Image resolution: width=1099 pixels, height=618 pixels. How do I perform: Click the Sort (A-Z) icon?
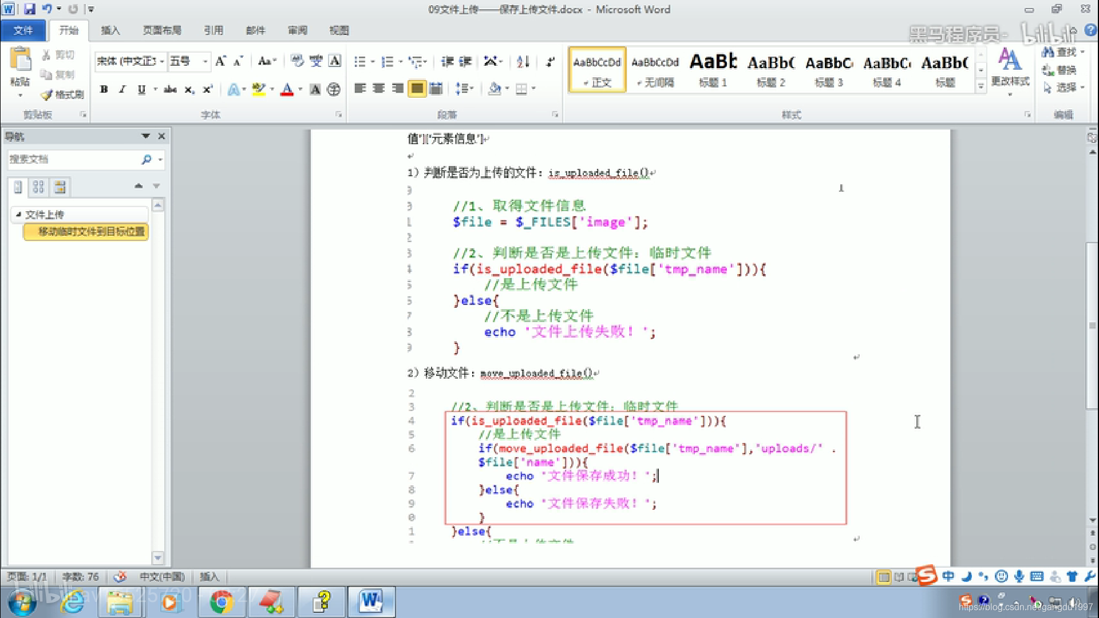click(x=523, y=61)
